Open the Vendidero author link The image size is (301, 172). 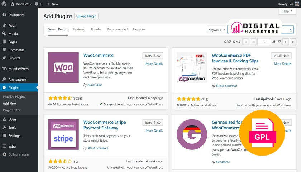pos(223,162)
